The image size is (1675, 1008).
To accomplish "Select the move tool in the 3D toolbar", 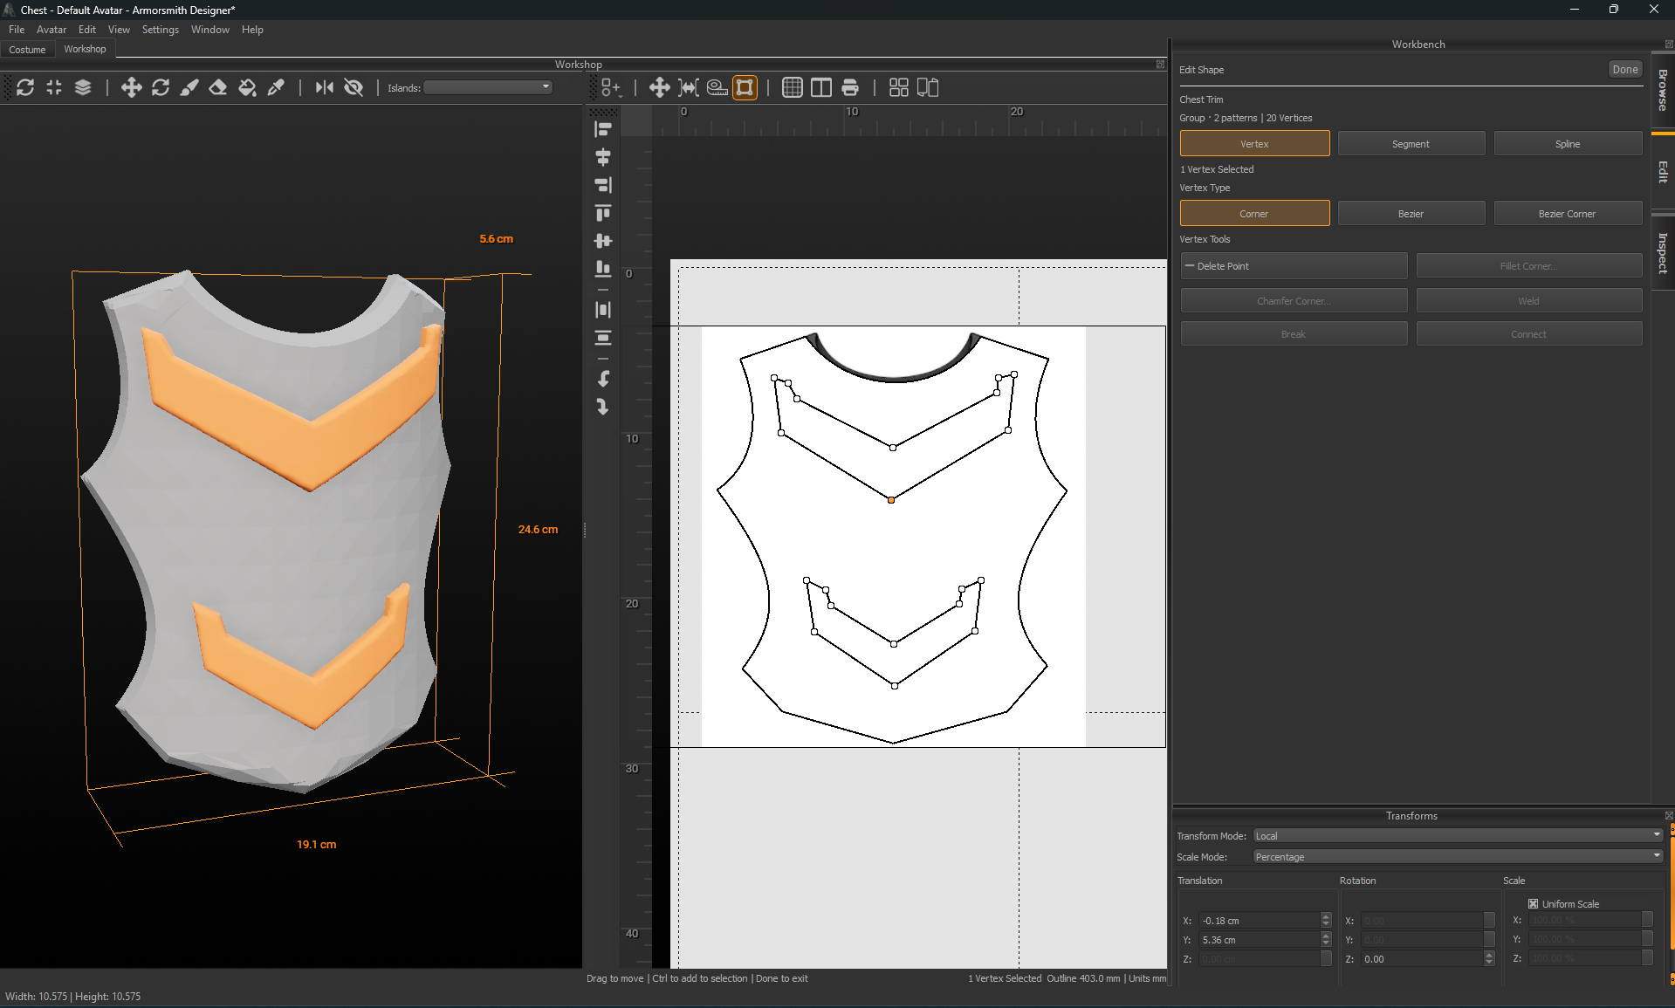I will point(131,87).
